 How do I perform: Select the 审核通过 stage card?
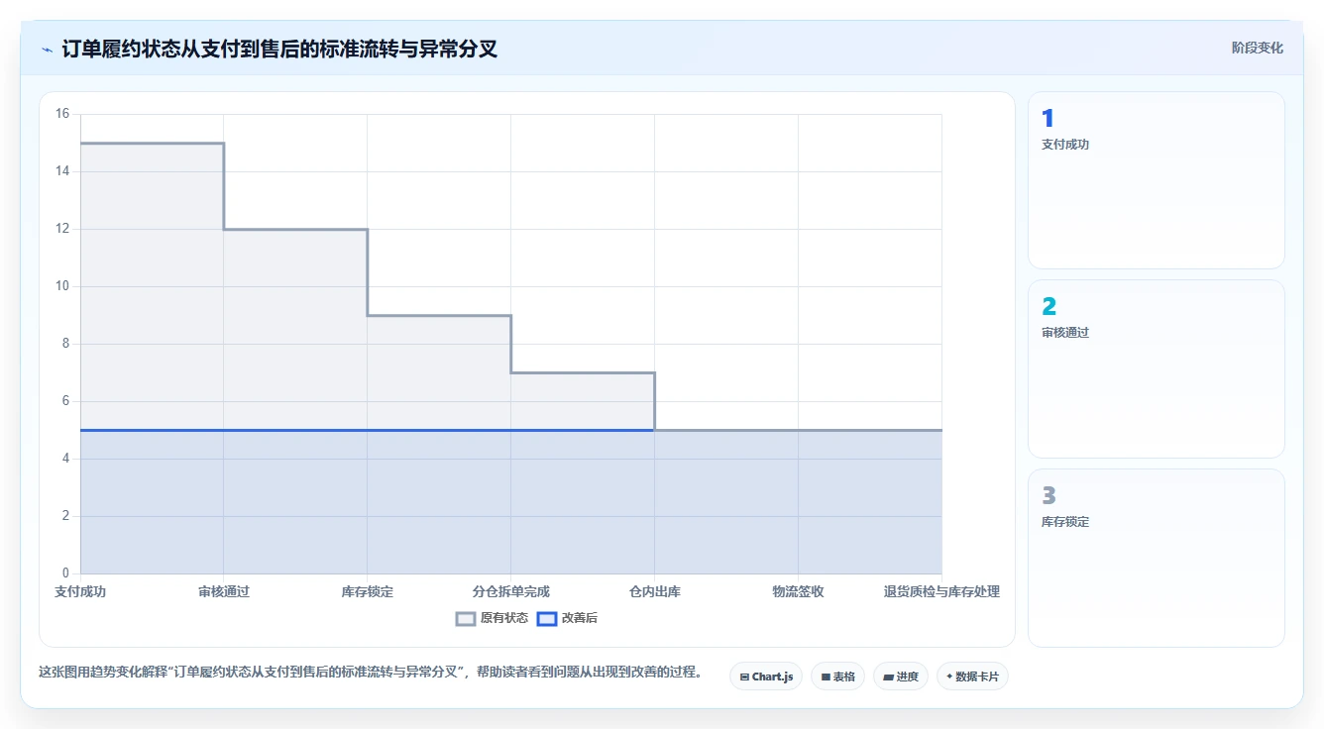click(x=1157, y=369)
